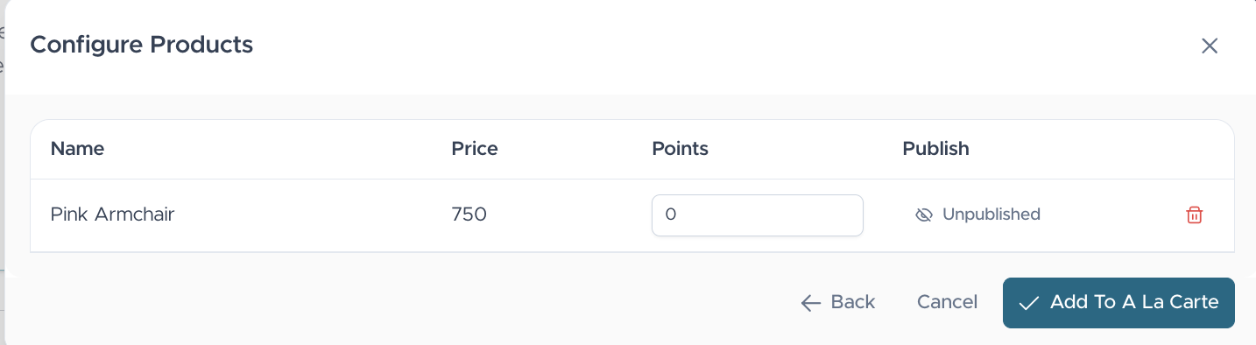Viewport: 1256px width, 345px height.
Task: Click the Publish column header
Action: (x=935, y=149)
